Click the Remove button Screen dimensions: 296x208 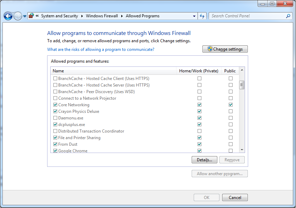[232, 160]
